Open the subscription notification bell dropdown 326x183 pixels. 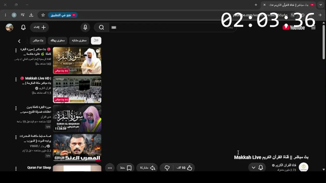[257, 167]
